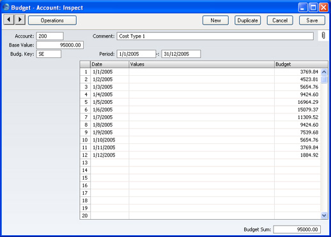Select date cell 1/3/2005
This screenshot has width=331, height=237.
[110, 87]
